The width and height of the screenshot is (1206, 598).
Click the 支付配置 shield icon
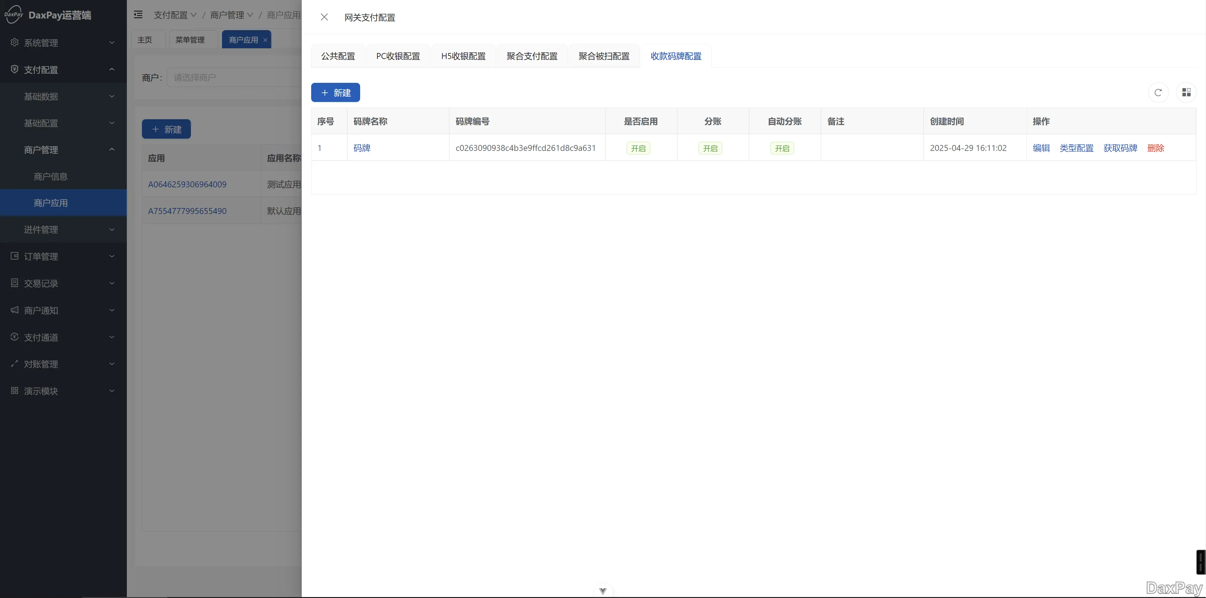pyautogui.click(x=14, y=69)
